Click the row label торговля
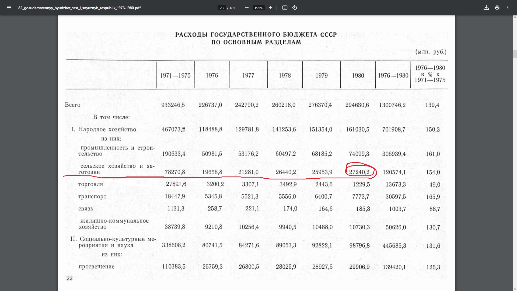Image resolution: width=517 pixels, height=291 pixels. pos(90,184)
